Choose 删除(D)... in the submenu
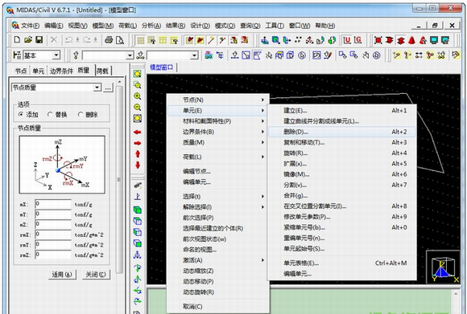This screenshot has height=314, width=467. (x=342, y=132)
